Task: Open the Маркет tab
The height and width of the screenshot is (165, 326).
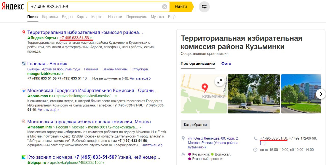Action: pos(98,17)
